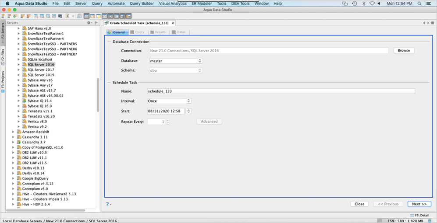Click the Sybase IQ 15.4 connected server icon
This screenshot has width=437, height=223.
[25, 101]
